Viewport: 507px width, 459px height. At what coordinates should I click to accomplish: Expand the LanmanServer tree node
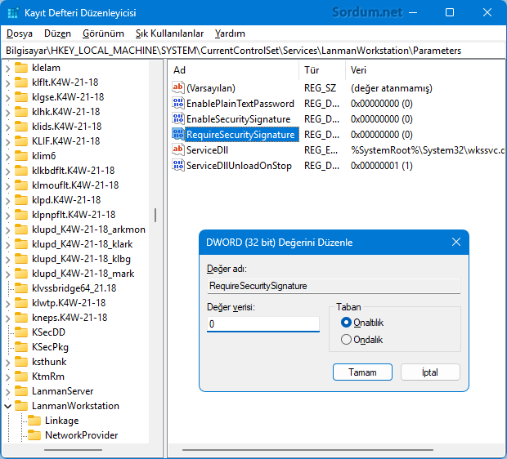(8, 391)
